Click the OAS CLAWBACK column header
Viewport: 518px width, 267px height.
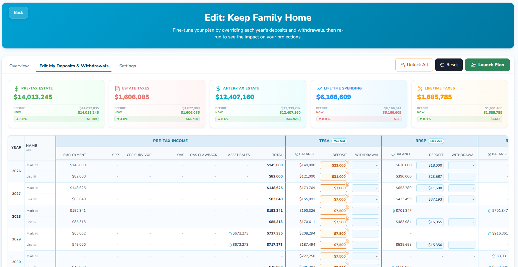[203, 155]
